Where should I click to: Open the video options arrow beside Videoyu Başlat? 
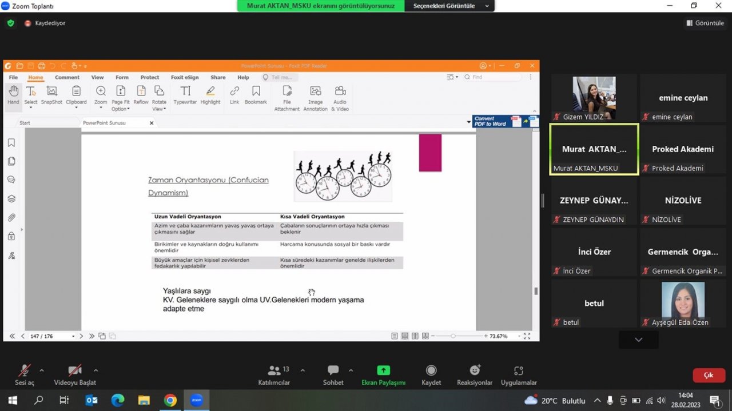96,370
